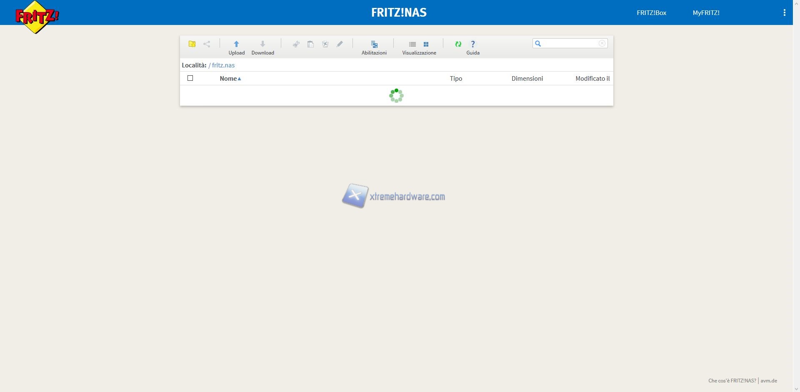Switch to list view under Visualizzazione
The width and height of the screenshot is (800, 392).
(x=412, y=44)
